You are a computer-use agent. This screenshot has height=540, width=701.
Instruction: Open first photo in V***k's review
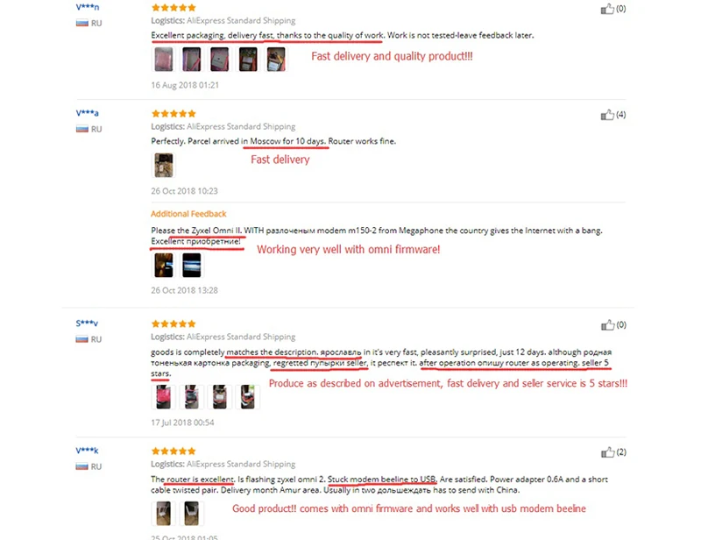click(164, 513)
